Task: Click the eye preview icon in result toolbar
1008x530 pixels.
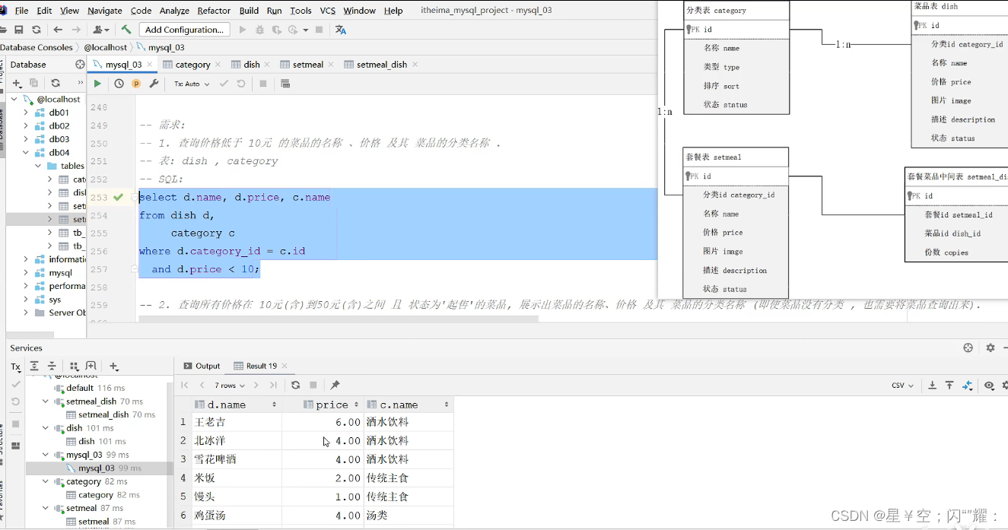Action: [x=988, y=386]
